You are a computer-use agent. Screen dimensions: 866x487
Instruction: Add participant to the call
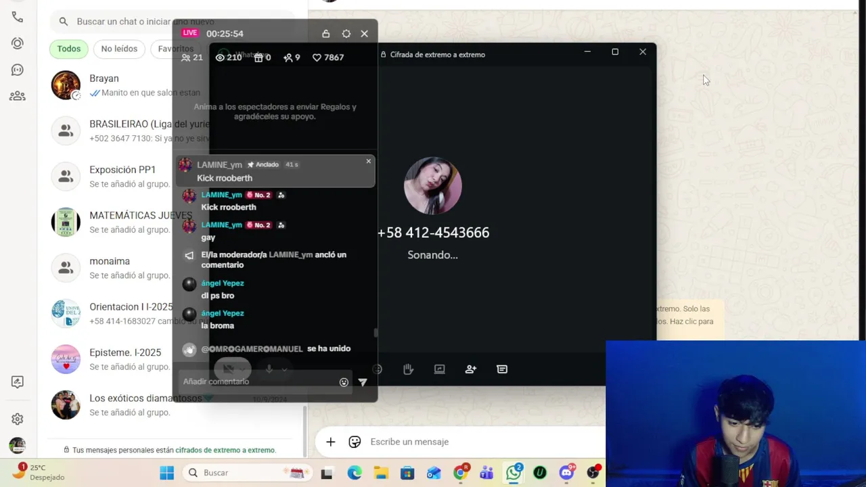click(471, 369)
